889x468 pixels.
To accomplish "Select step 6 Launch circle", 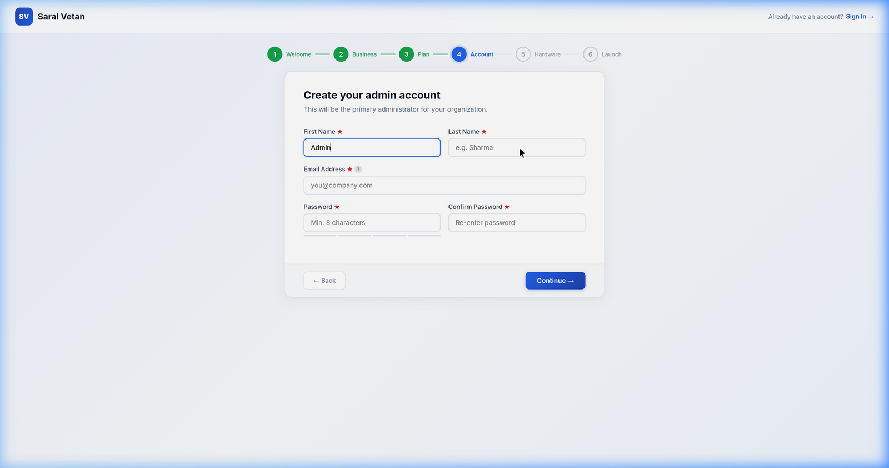I will click(x=590, y=54).
